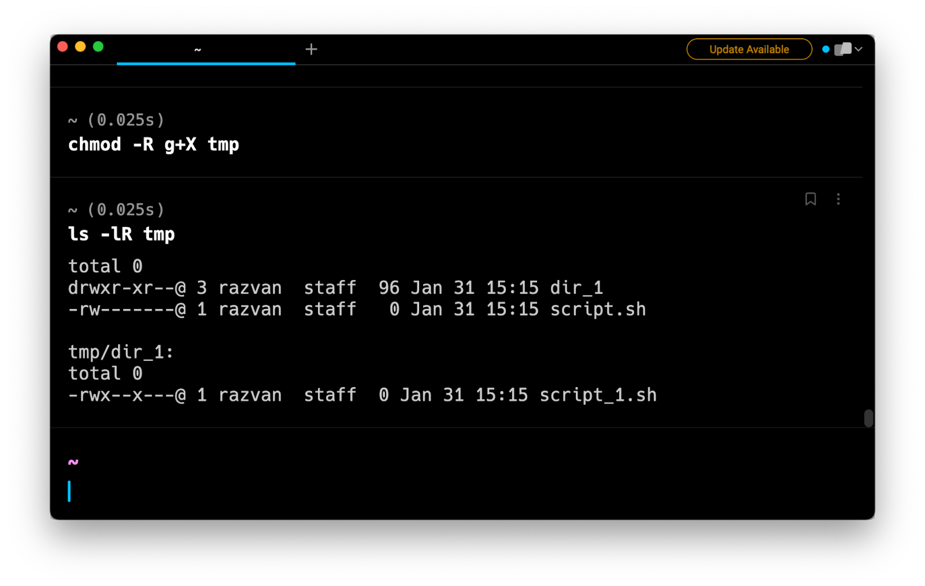The image size is (925, 586).
Task: Click the Update Available button
Action: click(749, 50)
